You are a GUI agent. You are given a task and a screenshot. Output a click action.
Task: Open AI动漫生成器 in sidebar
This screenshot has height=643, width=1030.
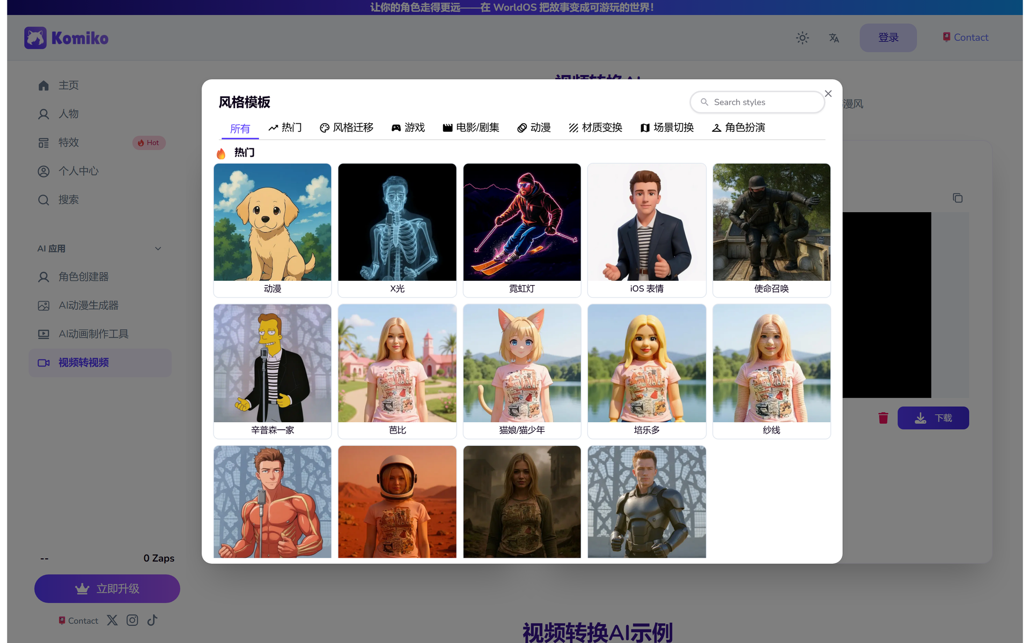click(x=100, y=305)
